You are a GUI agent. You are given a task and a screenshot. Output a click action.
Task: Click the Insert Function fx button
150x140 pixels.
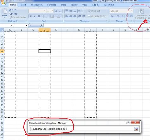coord(41,25)
